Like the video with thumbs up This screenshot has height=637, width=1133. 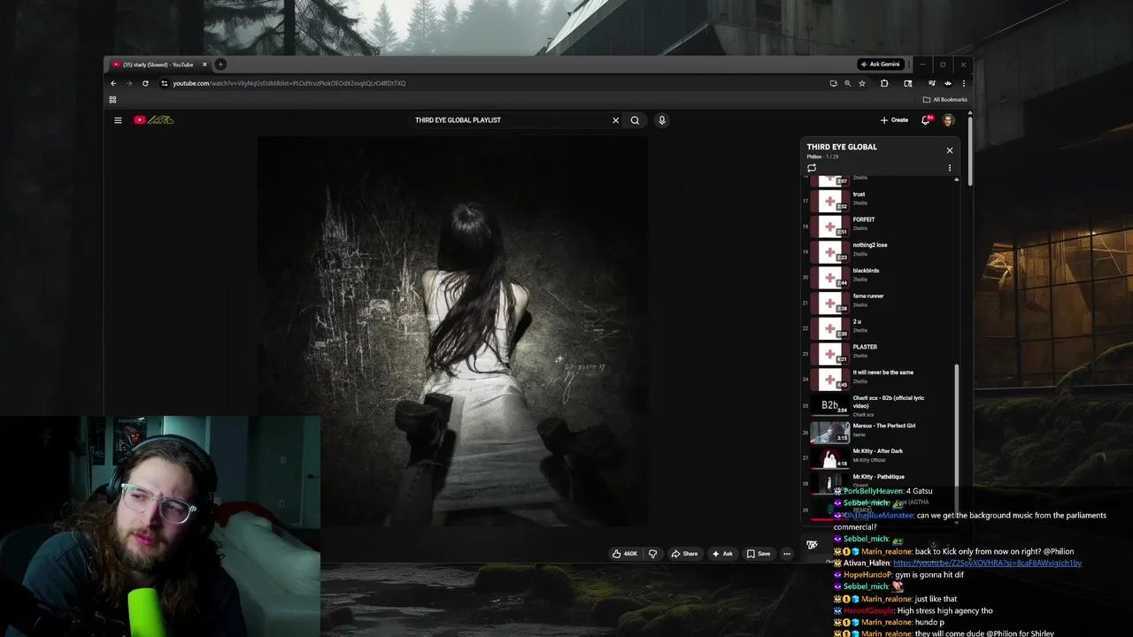[x=625, y=554]
